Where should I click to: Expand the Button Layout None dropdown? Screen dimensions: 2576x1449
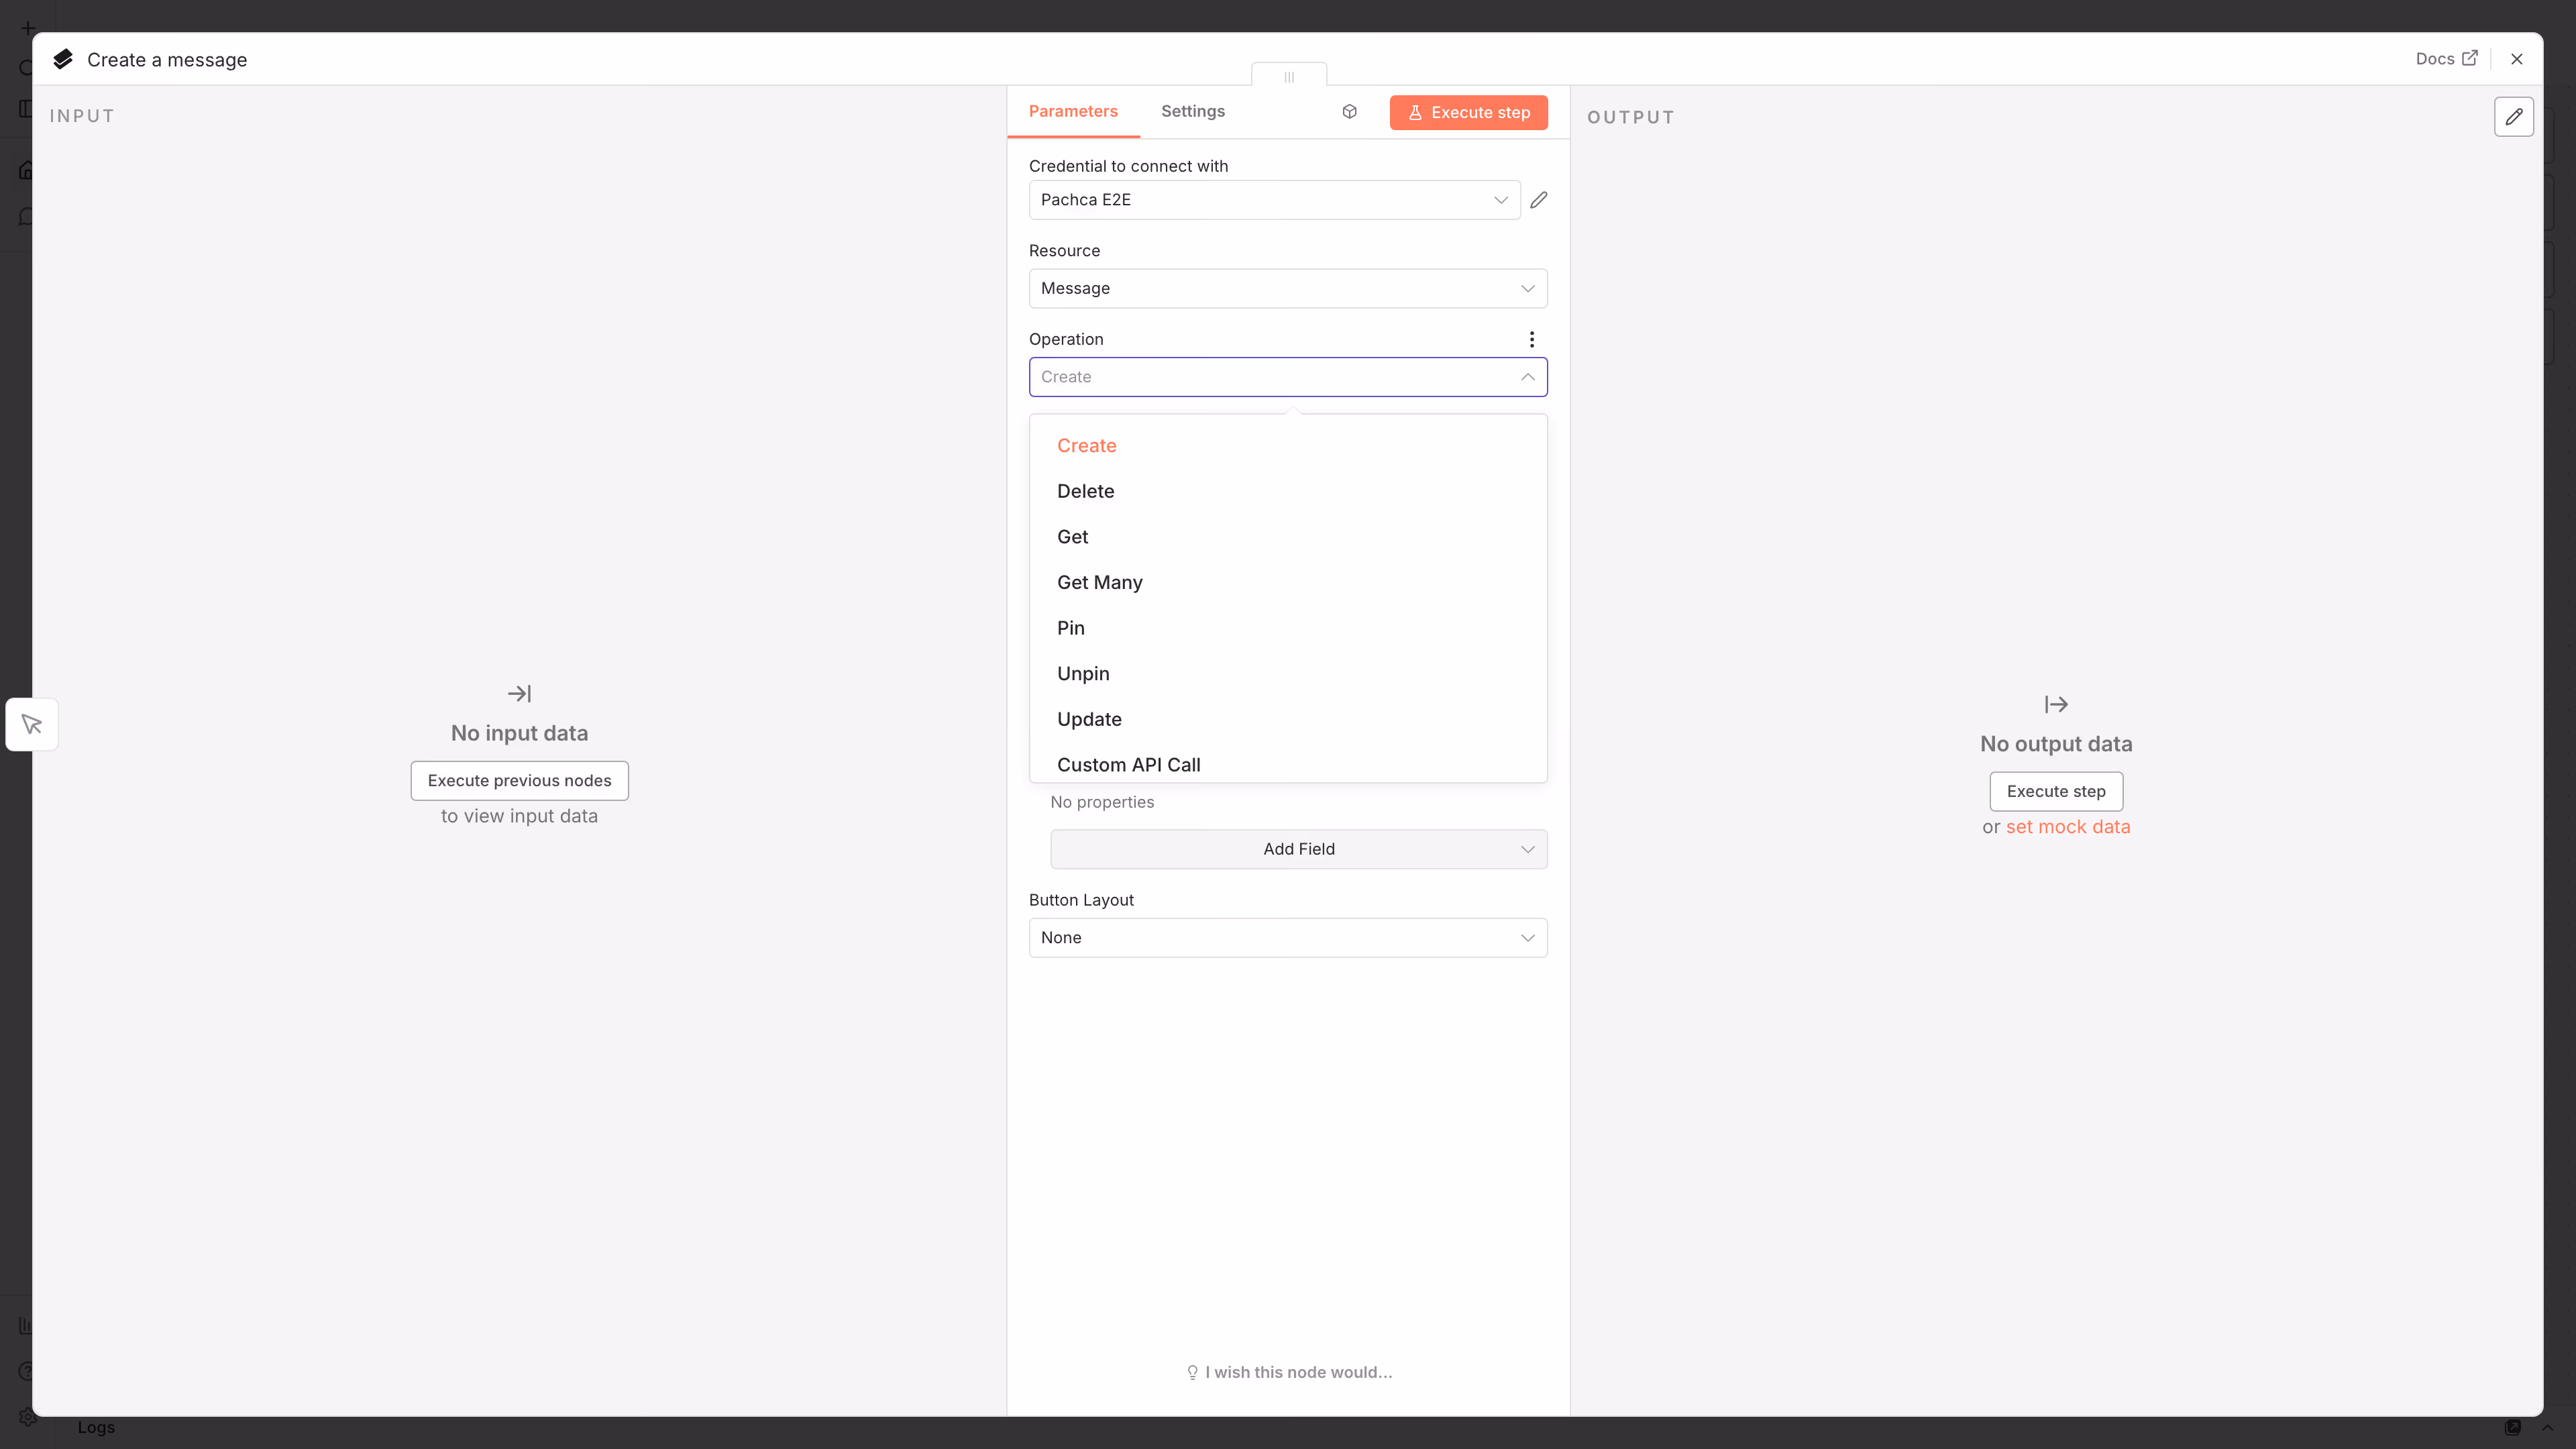pos(1287,938)
